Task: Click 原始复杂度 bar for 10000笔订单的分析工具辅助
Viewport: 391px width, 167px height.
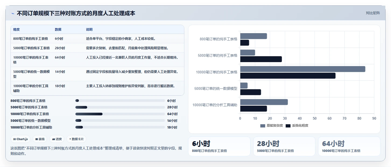Action: click(264, 102)
